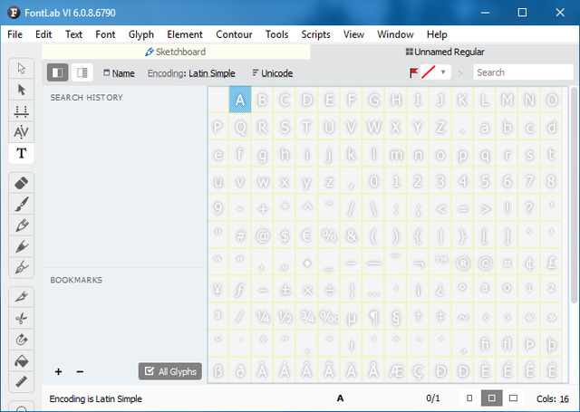Select the Scissors tool
The width and height of the screenshot is (580, 412).
click(21, 318)
